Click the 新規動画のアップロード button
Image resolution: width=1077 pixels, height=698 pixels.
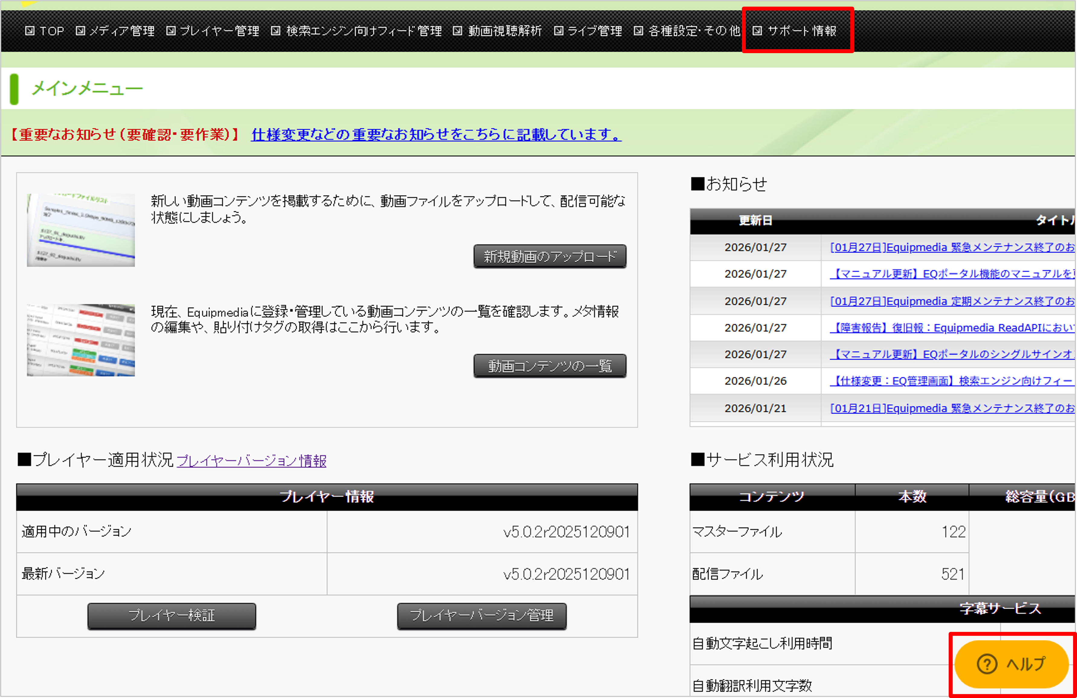pyautogui.click(x=550, y=257)
